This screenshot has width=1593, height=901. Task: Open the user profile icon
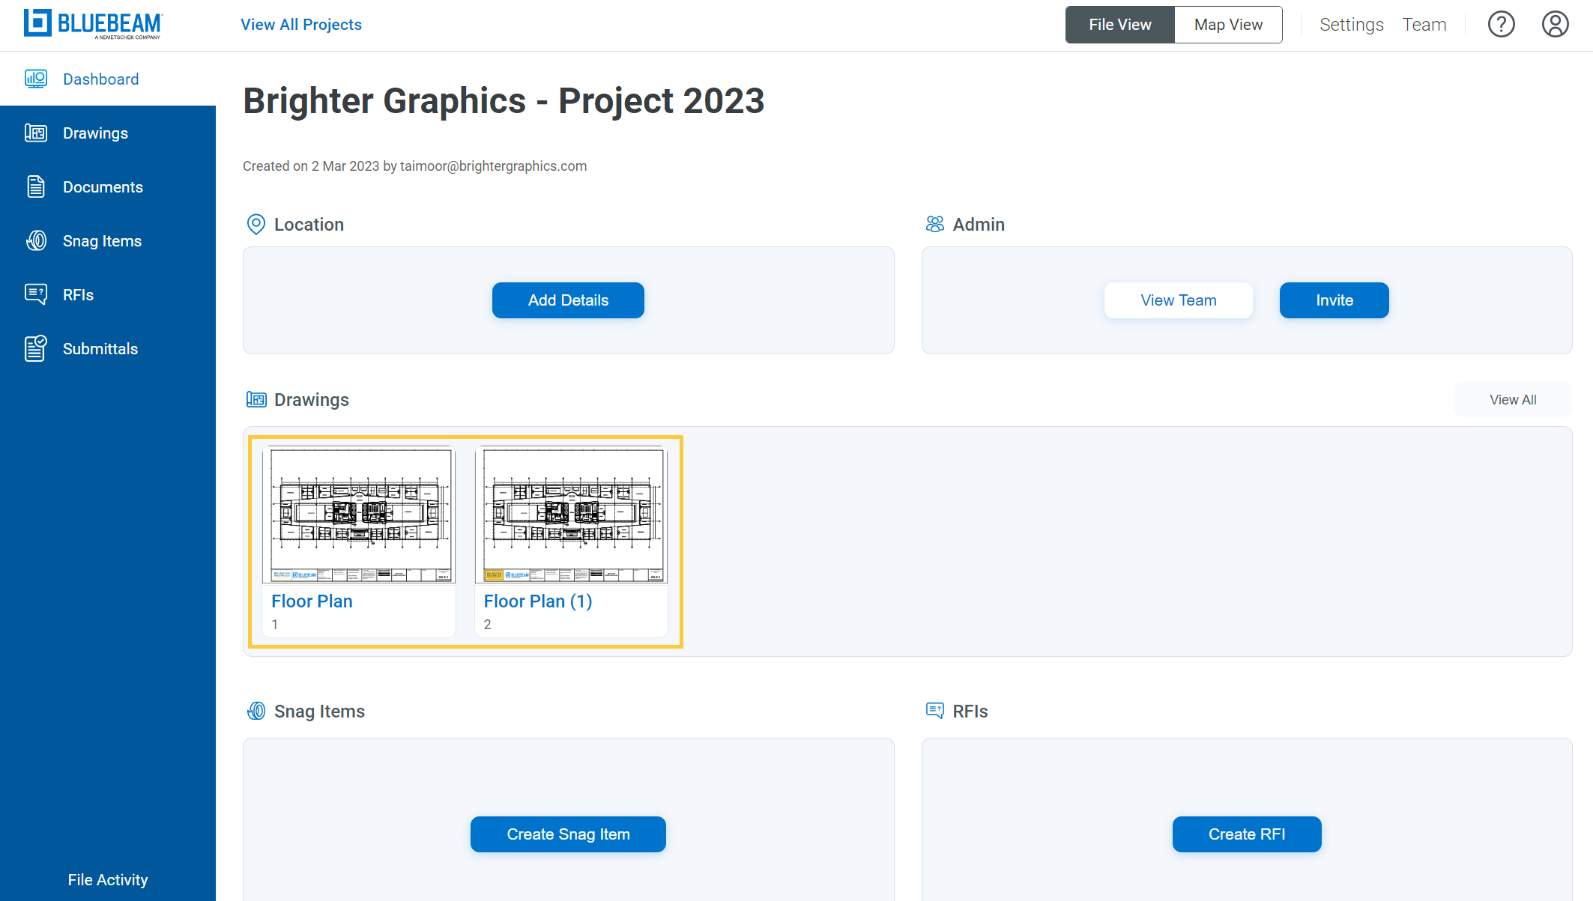pyautogui.click(x=1556, y=24)
